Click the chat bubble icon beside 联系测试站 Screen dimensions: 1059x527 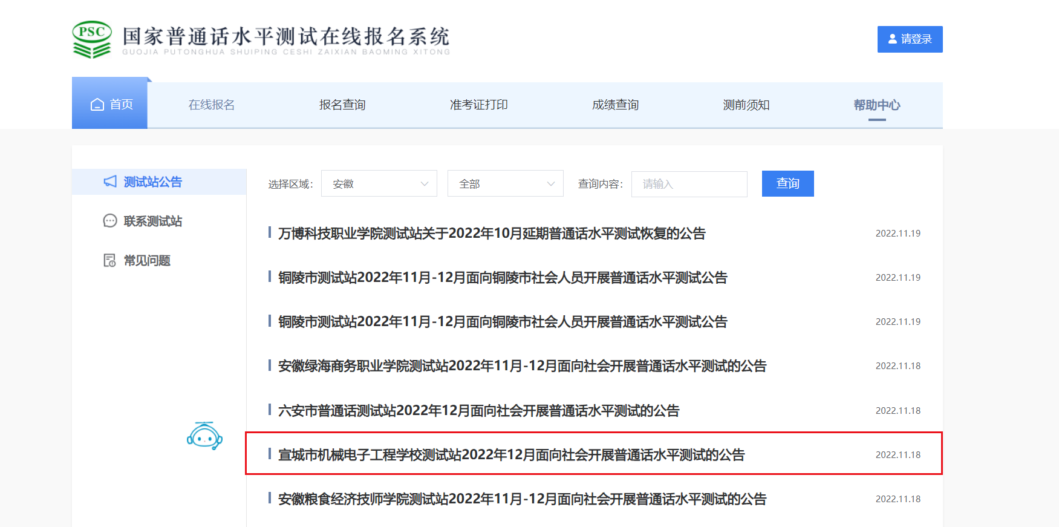pyautogui.click(x=110, y=221)
